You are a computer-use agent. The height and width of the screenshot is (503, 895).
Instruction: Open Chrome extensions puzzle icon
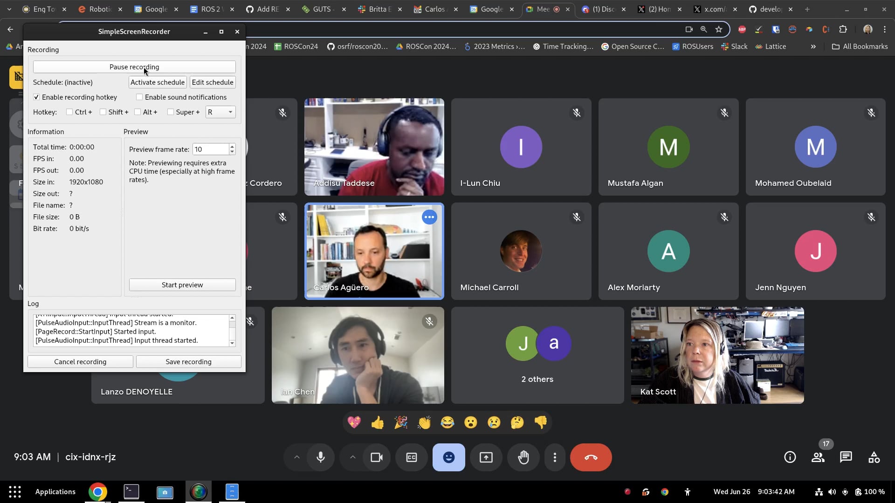[x=843, y=29]
